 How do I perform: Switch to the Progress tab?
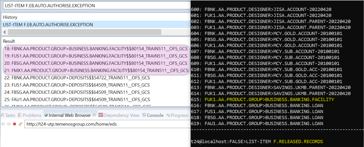point(177,115)
